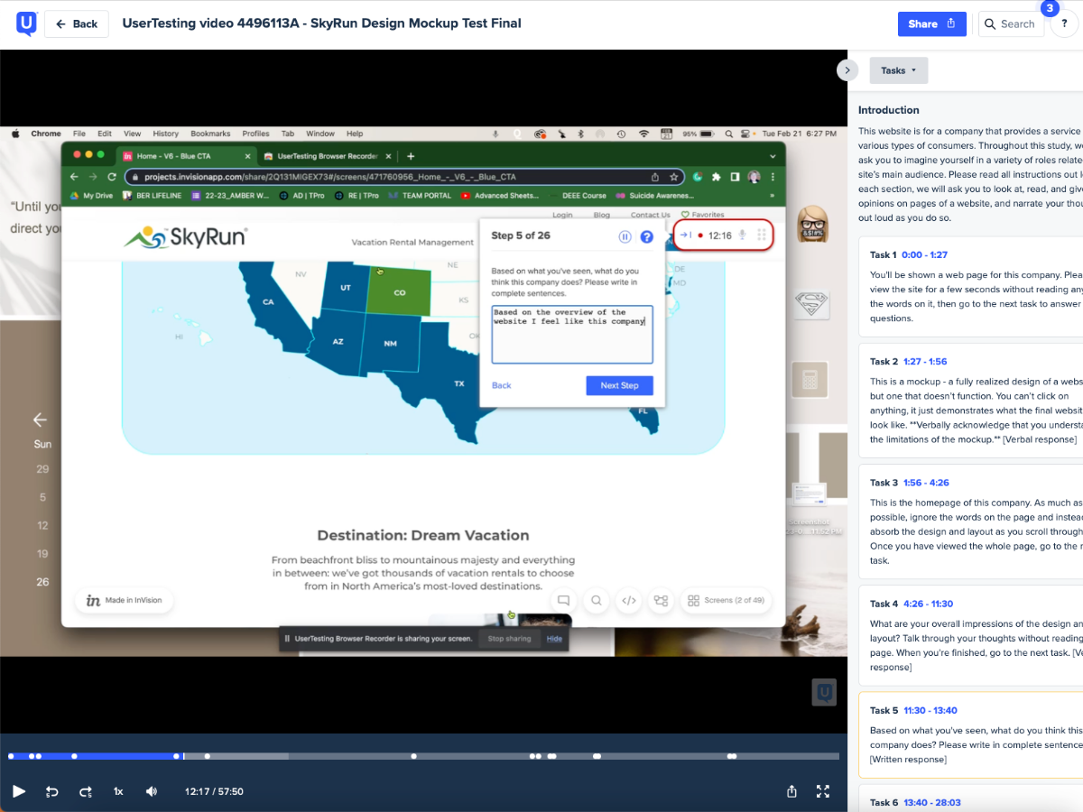Viewport: 1083px width, 812px height.
Task: Click Hide link on sharing bar
Action: tap(554, 639)
